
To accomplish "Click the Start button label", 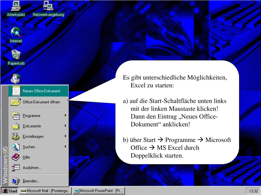I will pyautogui.click(x=13, y=191).
